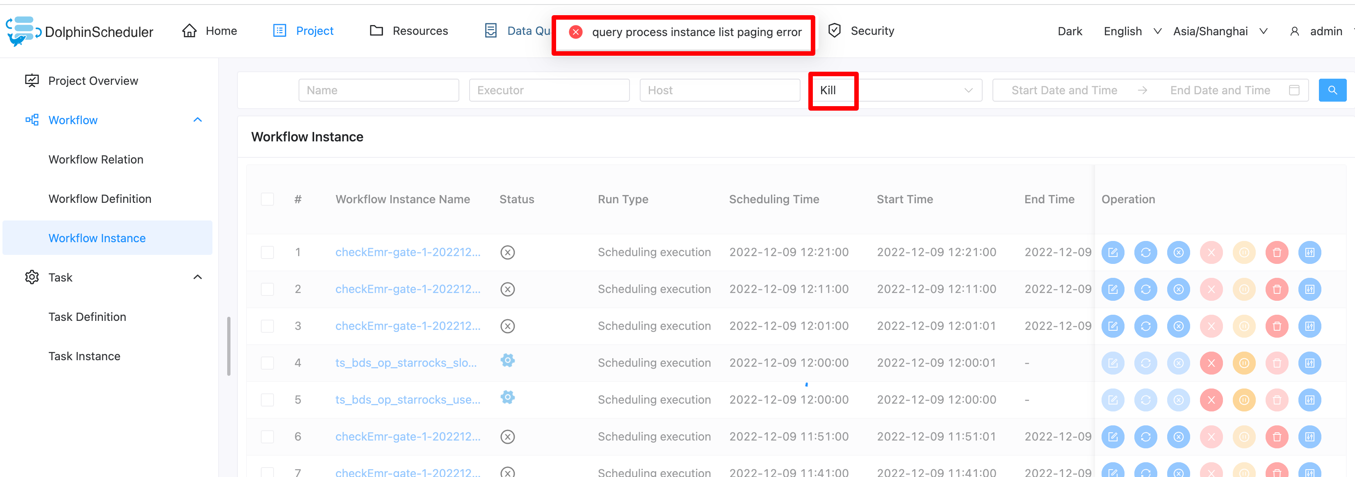
Task: Open the Resources menu
Action: point(420,30)
